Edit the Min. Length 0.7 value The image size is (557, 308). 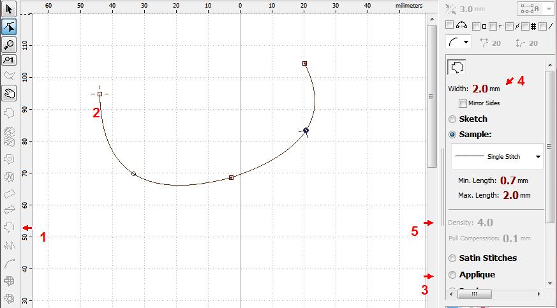[x=508, y=180]
